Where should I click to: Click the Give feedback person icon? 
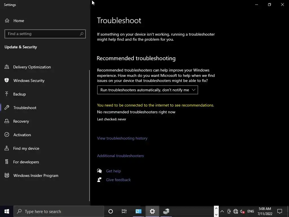(99, 180)
